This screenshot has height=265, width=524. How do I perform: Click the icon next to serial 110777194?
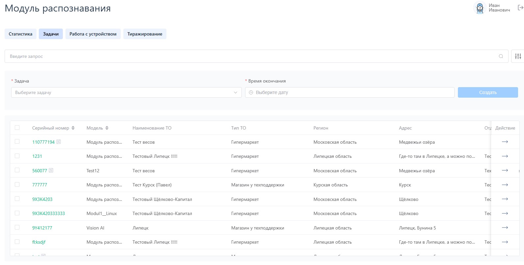59,142
